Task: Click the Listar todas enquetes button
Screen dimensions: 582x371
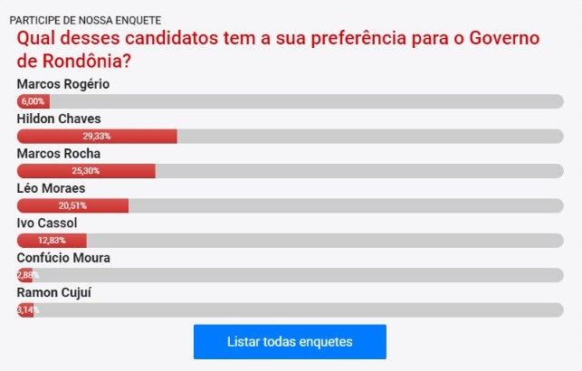Action: (290, 342)
